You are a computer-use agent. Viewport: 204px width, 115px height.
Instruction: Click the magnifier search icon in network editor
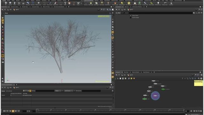tap(199, 78)
